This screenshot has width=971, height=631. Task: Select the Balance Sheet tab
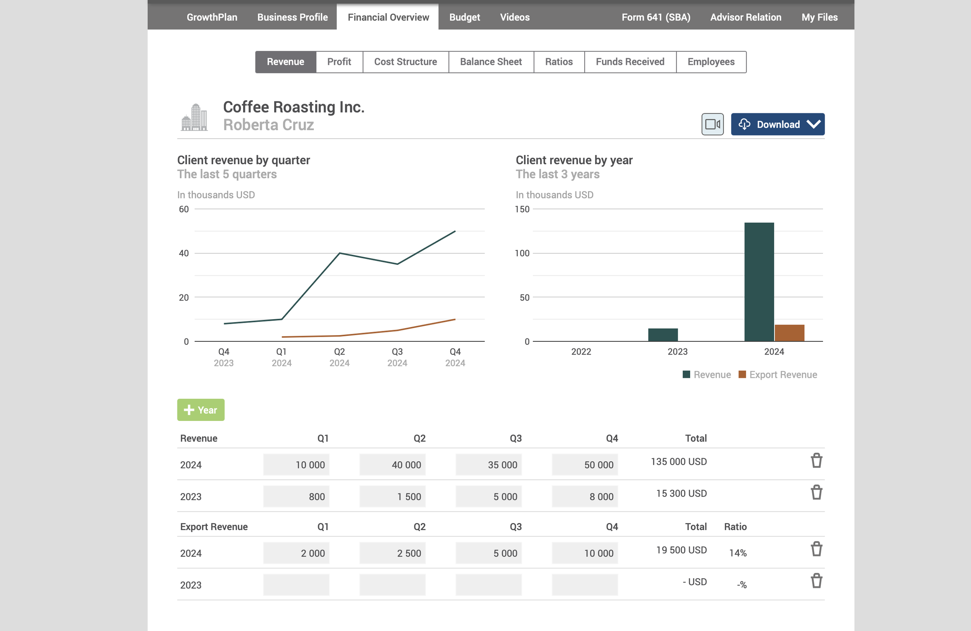pyautogui.click(x=491, y=62)
